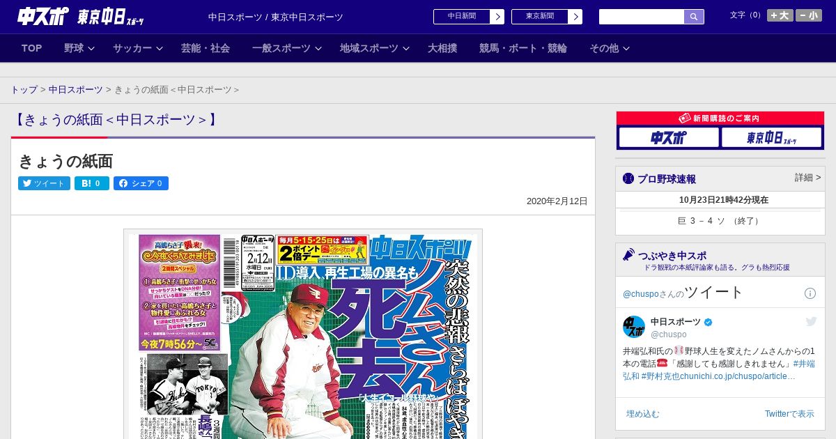Click the Twitterで表示 link

pyautogui.click(x=789, y=414)
